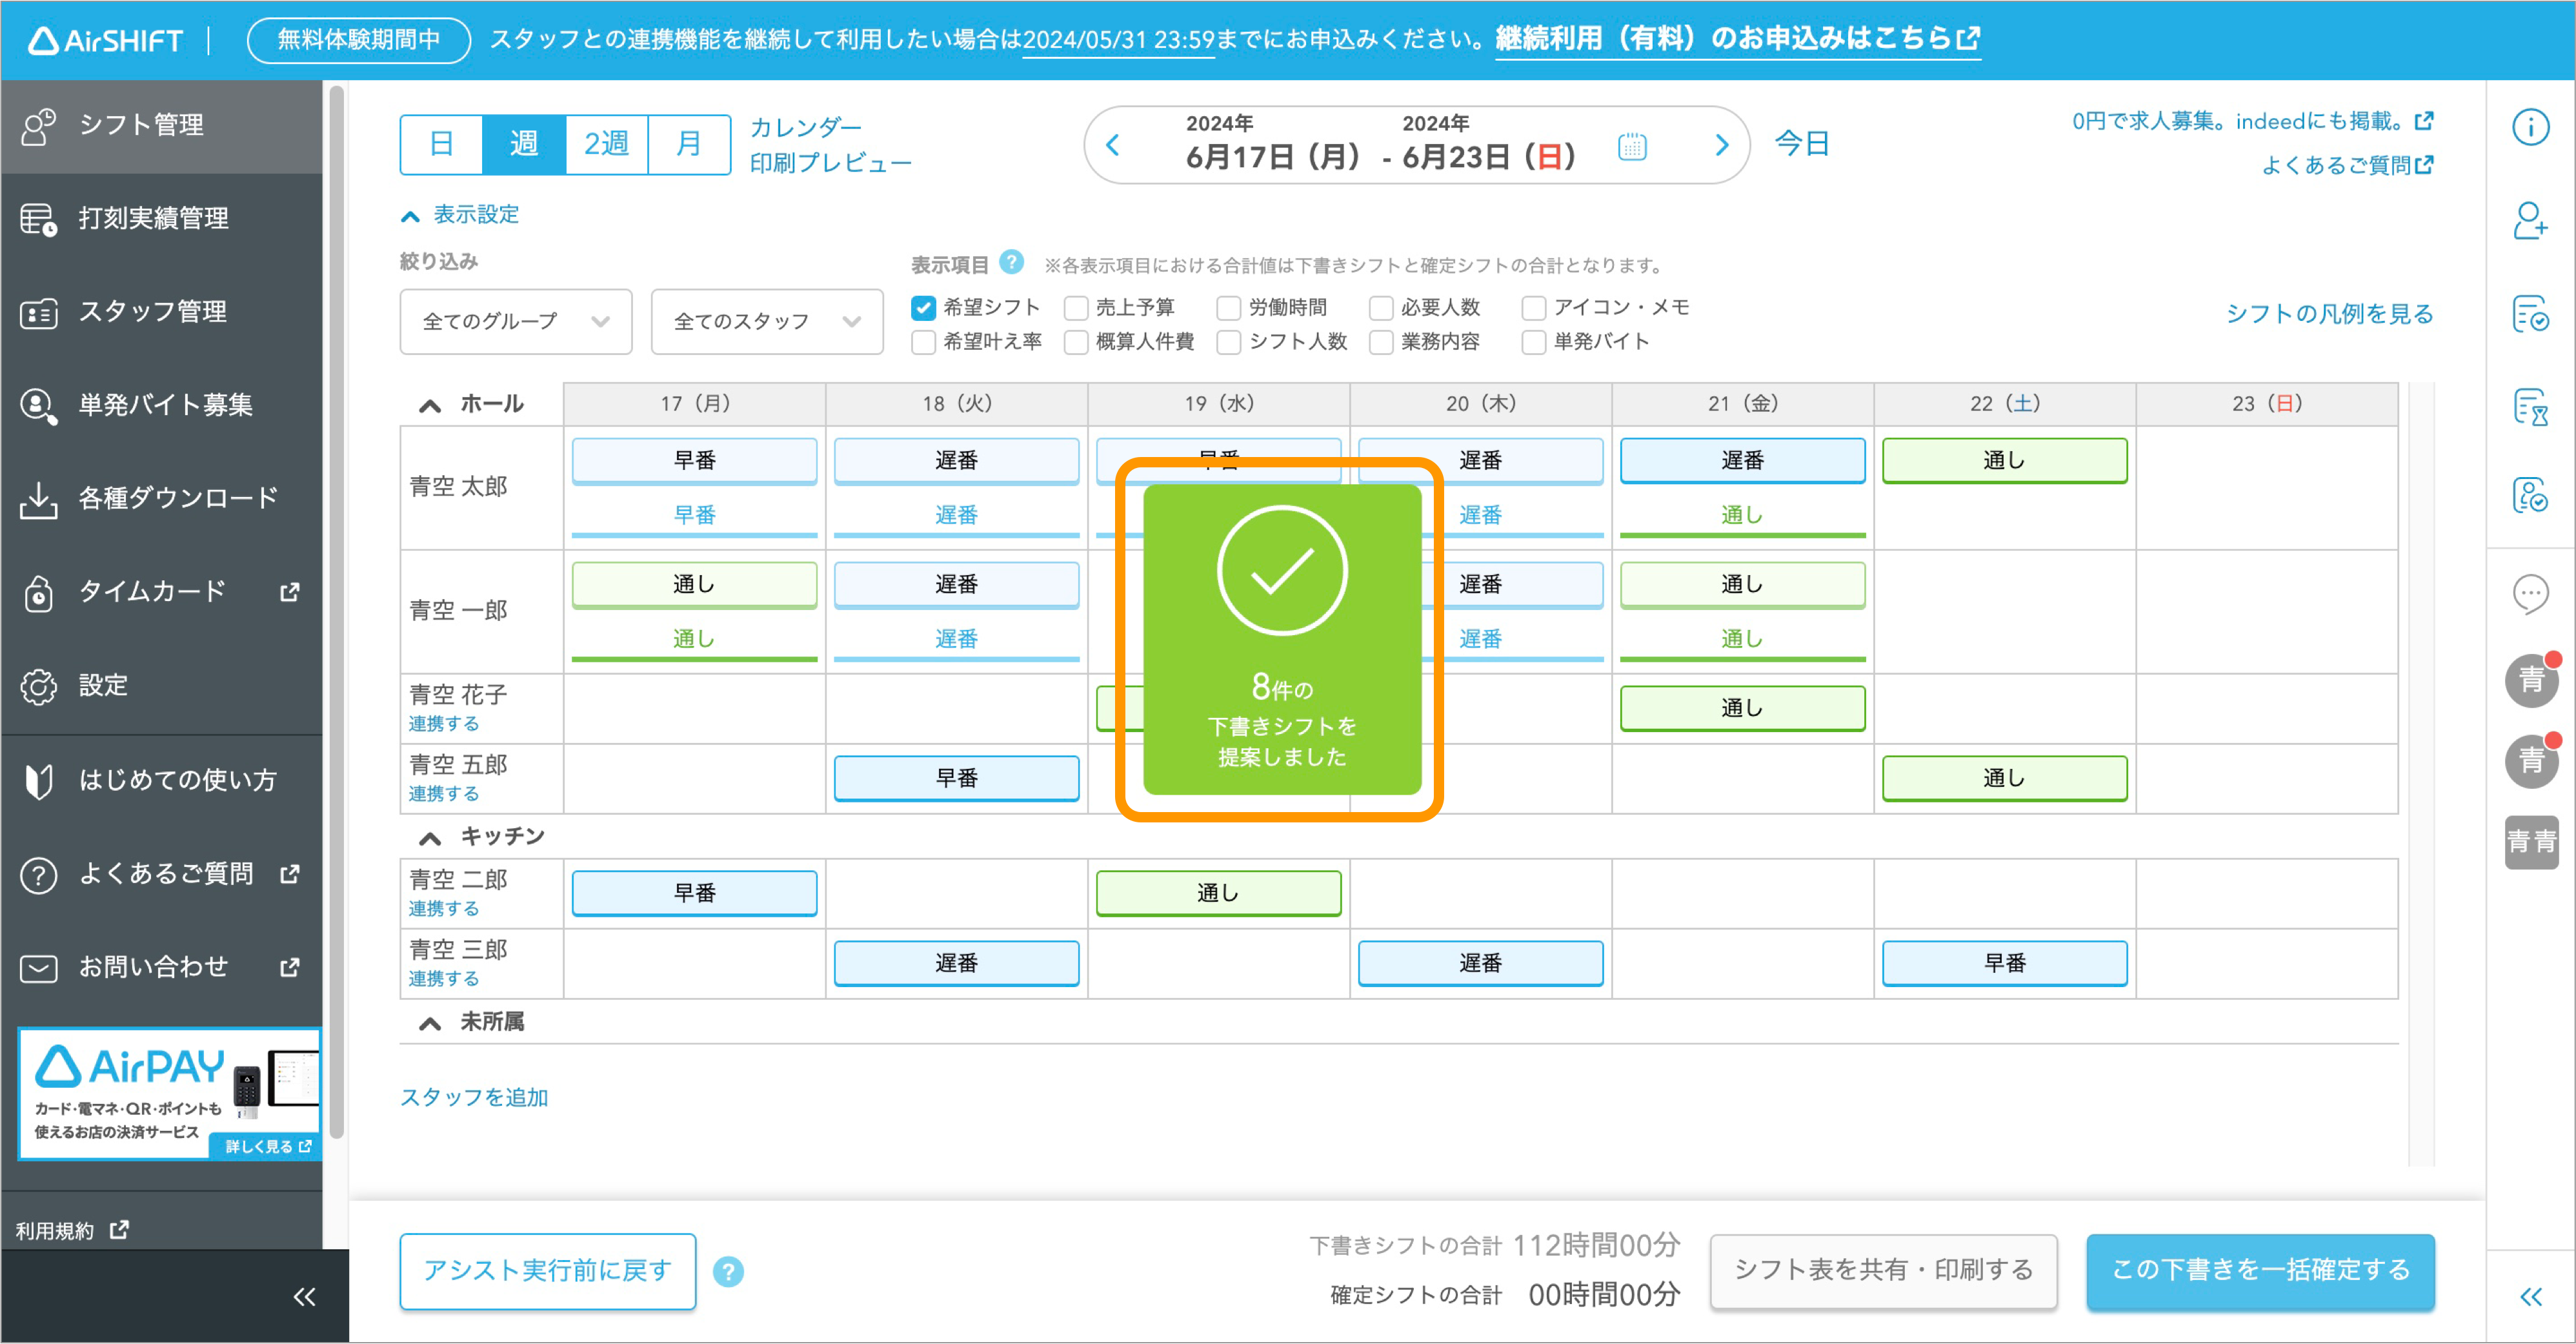Click help question mark beside 表示項目
The image size is (2576, 1344).
pos(1012,262)
